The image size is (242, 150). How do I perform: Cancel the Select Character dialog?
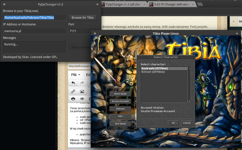coord(187,123)
